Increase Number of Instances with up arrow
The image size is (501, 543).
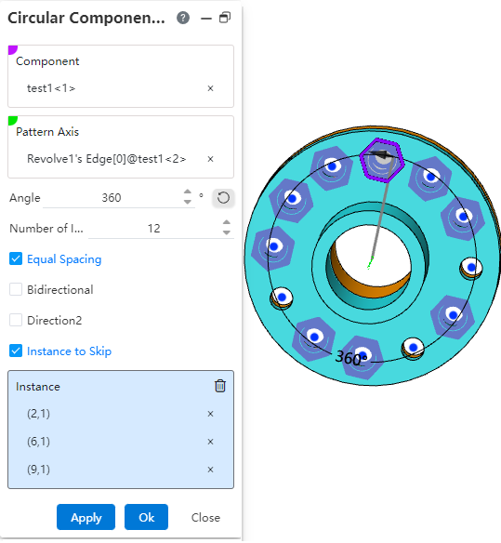pyautogui.click(x=227, y=222)
